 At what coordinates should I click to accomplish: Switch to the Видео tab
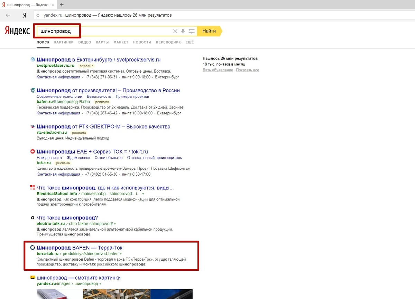[85, 42]
